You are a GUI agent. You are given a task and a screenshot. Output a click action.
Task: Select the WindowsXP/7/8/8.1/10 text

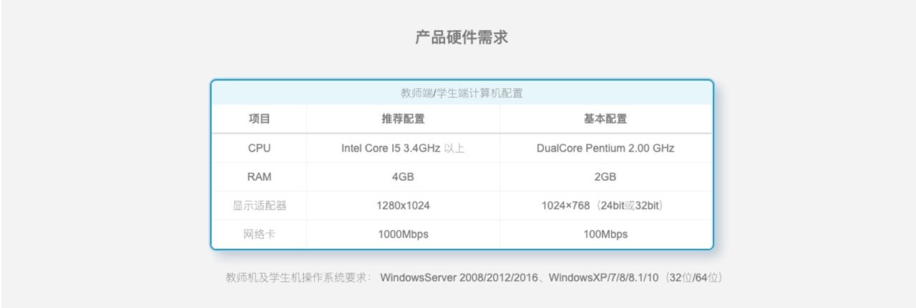603,277
